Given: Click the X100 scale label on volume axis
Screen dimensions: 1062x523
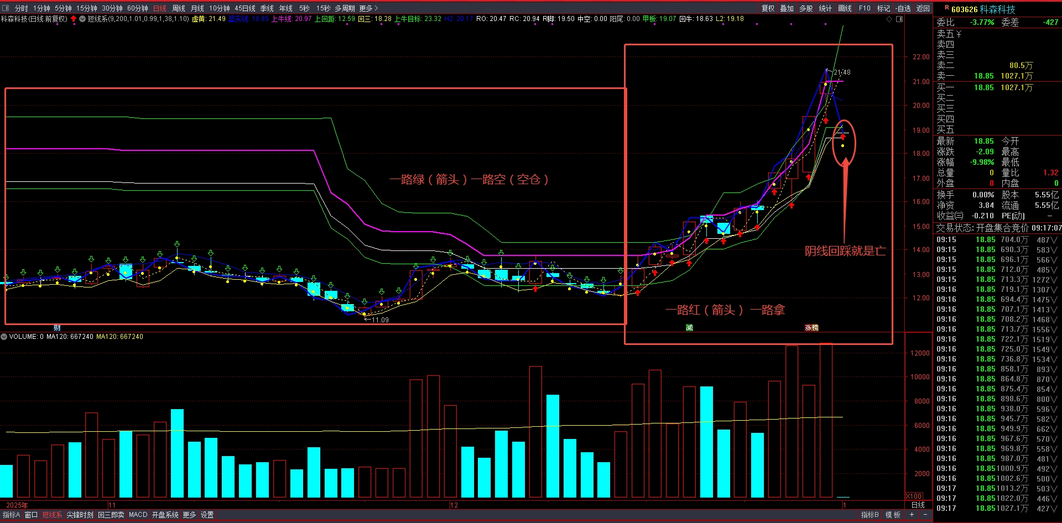Looking at the screenshot, I should (x=914, y=496).
